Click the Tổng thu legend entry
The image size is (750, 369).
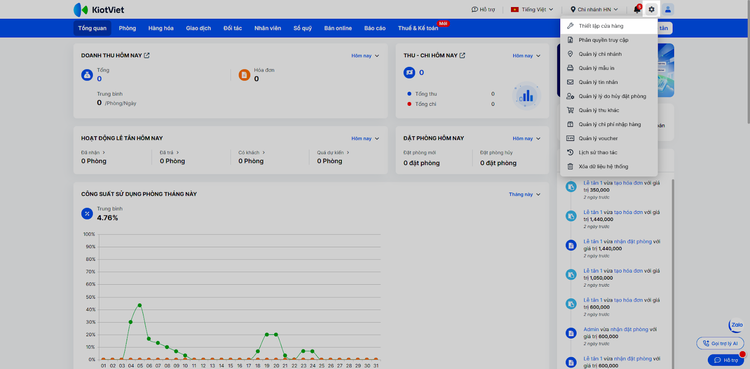pos(422,94)
